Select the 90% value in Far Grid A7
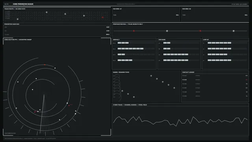The width and height of the screenshot is (252, 142). [x=177, y=15]
